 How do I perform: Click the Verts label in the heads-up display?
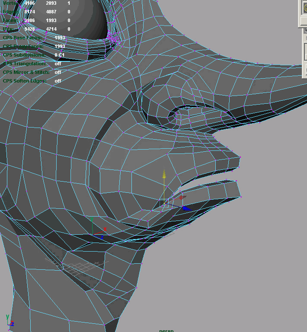coord(10,3)
